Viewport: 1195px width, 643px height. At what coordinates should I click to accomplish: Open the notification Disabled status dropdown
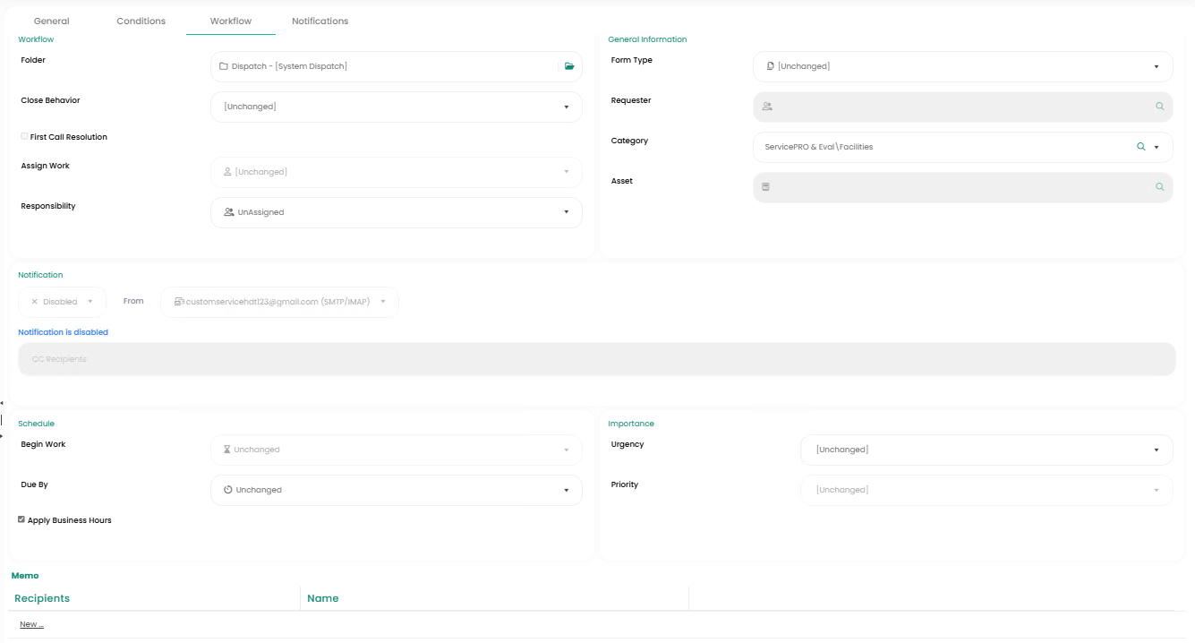tap(62, 302)
